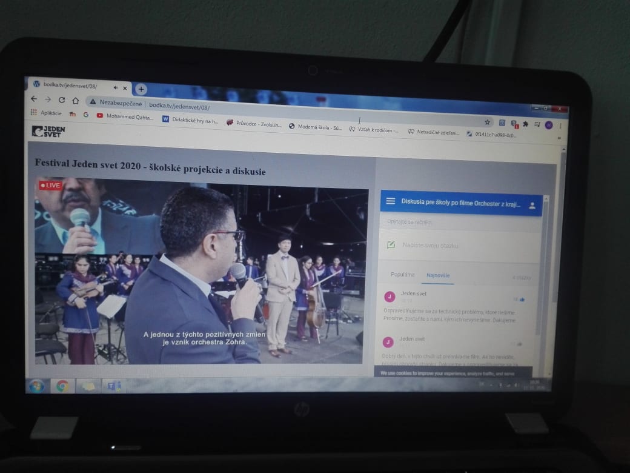The width and height of the screenshot is (630, 473).
Task: Click the first Jeden svet avatar
Action: 390,297
